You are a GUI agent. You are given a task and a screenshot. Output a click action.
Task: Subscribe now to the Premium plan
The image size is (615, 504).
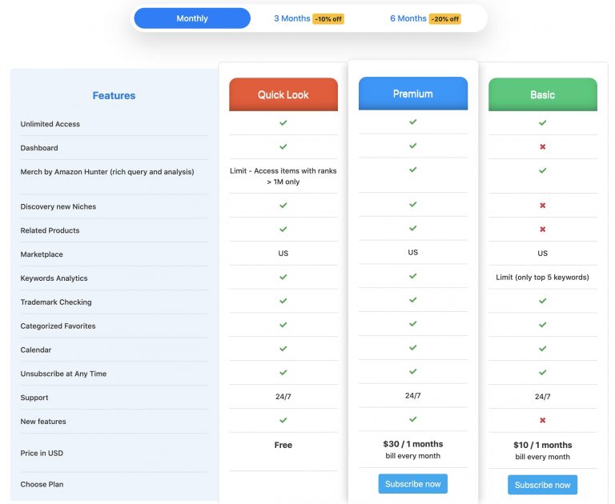412,484
